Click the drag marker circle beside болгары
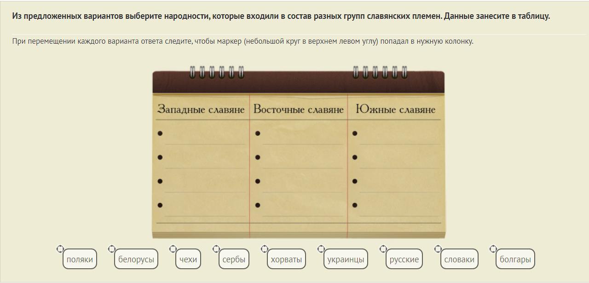Screen dimensions: 589x283 pos(493,249)
